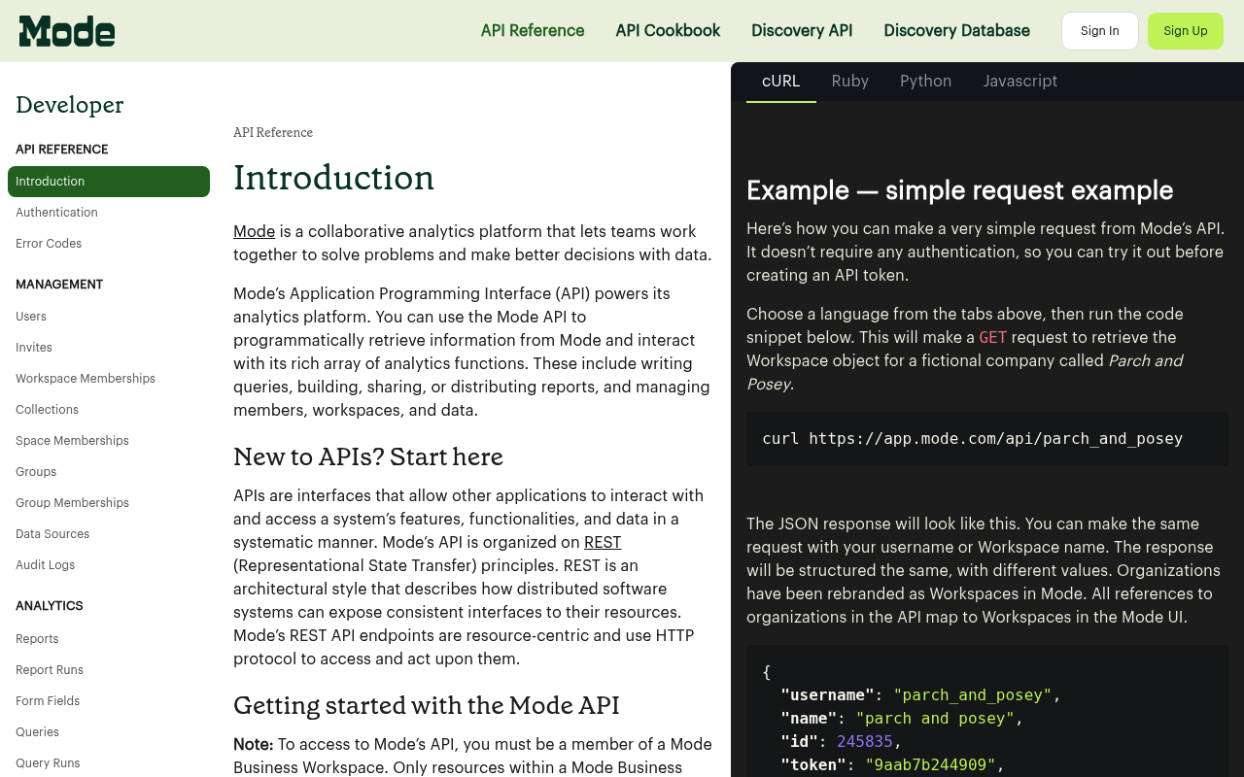Click the inline GET code keyword

993,337
